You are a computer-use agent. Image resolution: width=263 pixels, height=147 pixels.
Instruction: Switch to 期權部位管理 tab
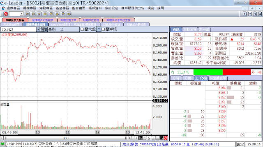pyautogui.click(x=91, y=20)
